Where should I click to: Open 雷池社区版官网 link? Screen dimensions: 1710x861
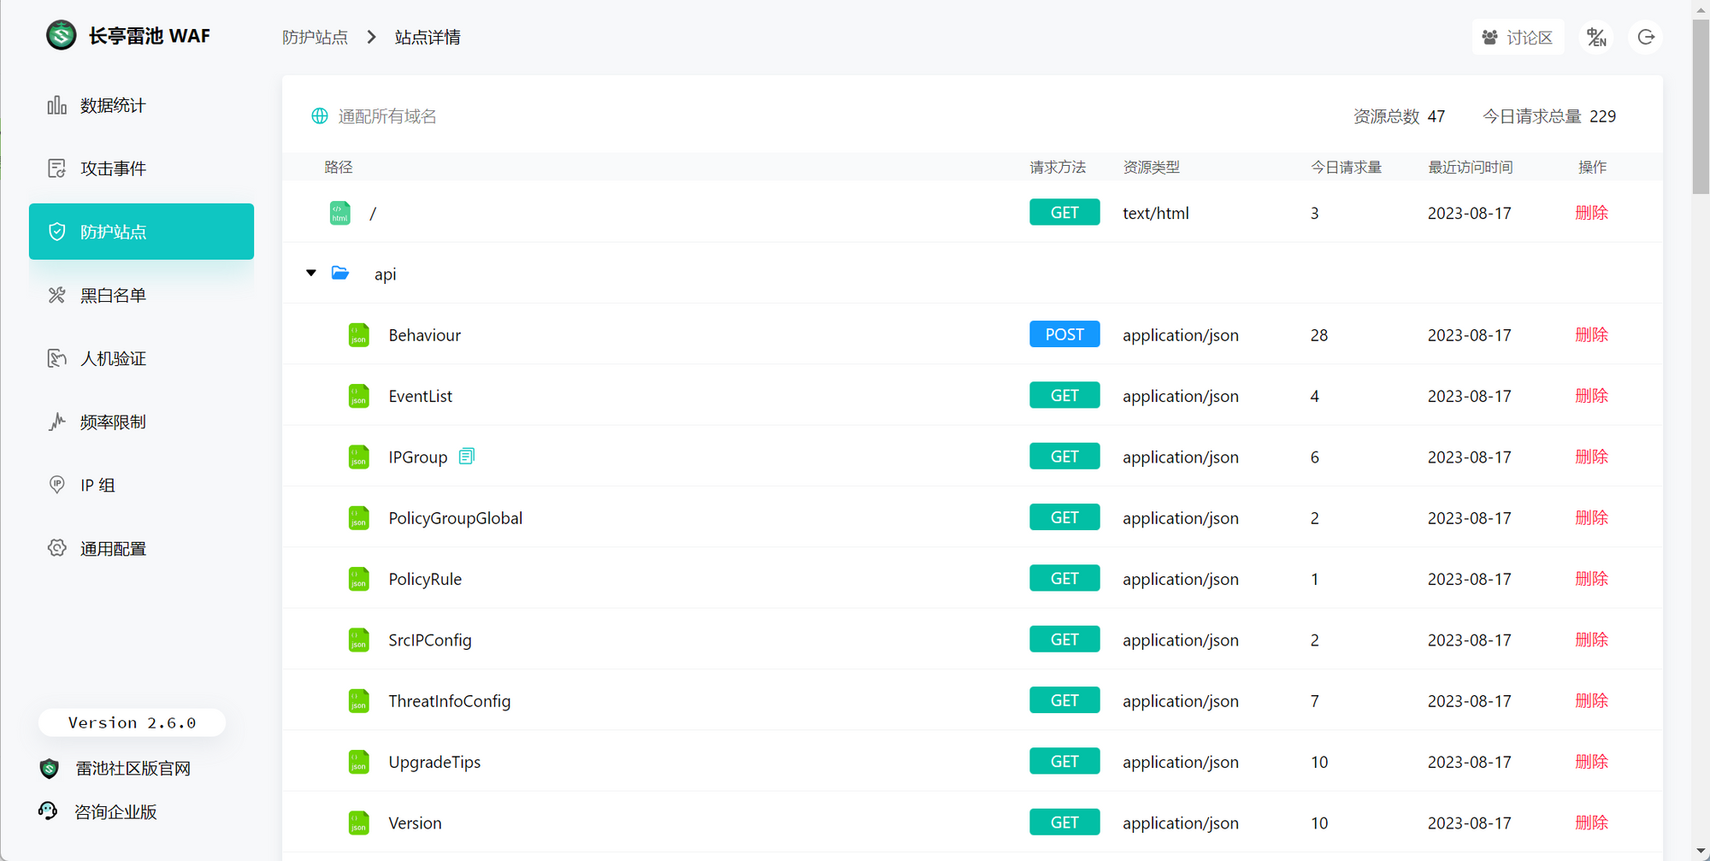tap(133, 769)
